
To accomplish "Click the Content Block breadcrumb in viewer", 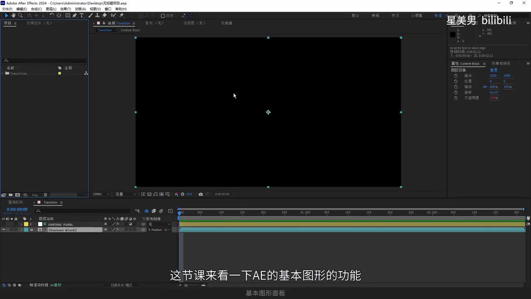I will click(x=130, y=30).
